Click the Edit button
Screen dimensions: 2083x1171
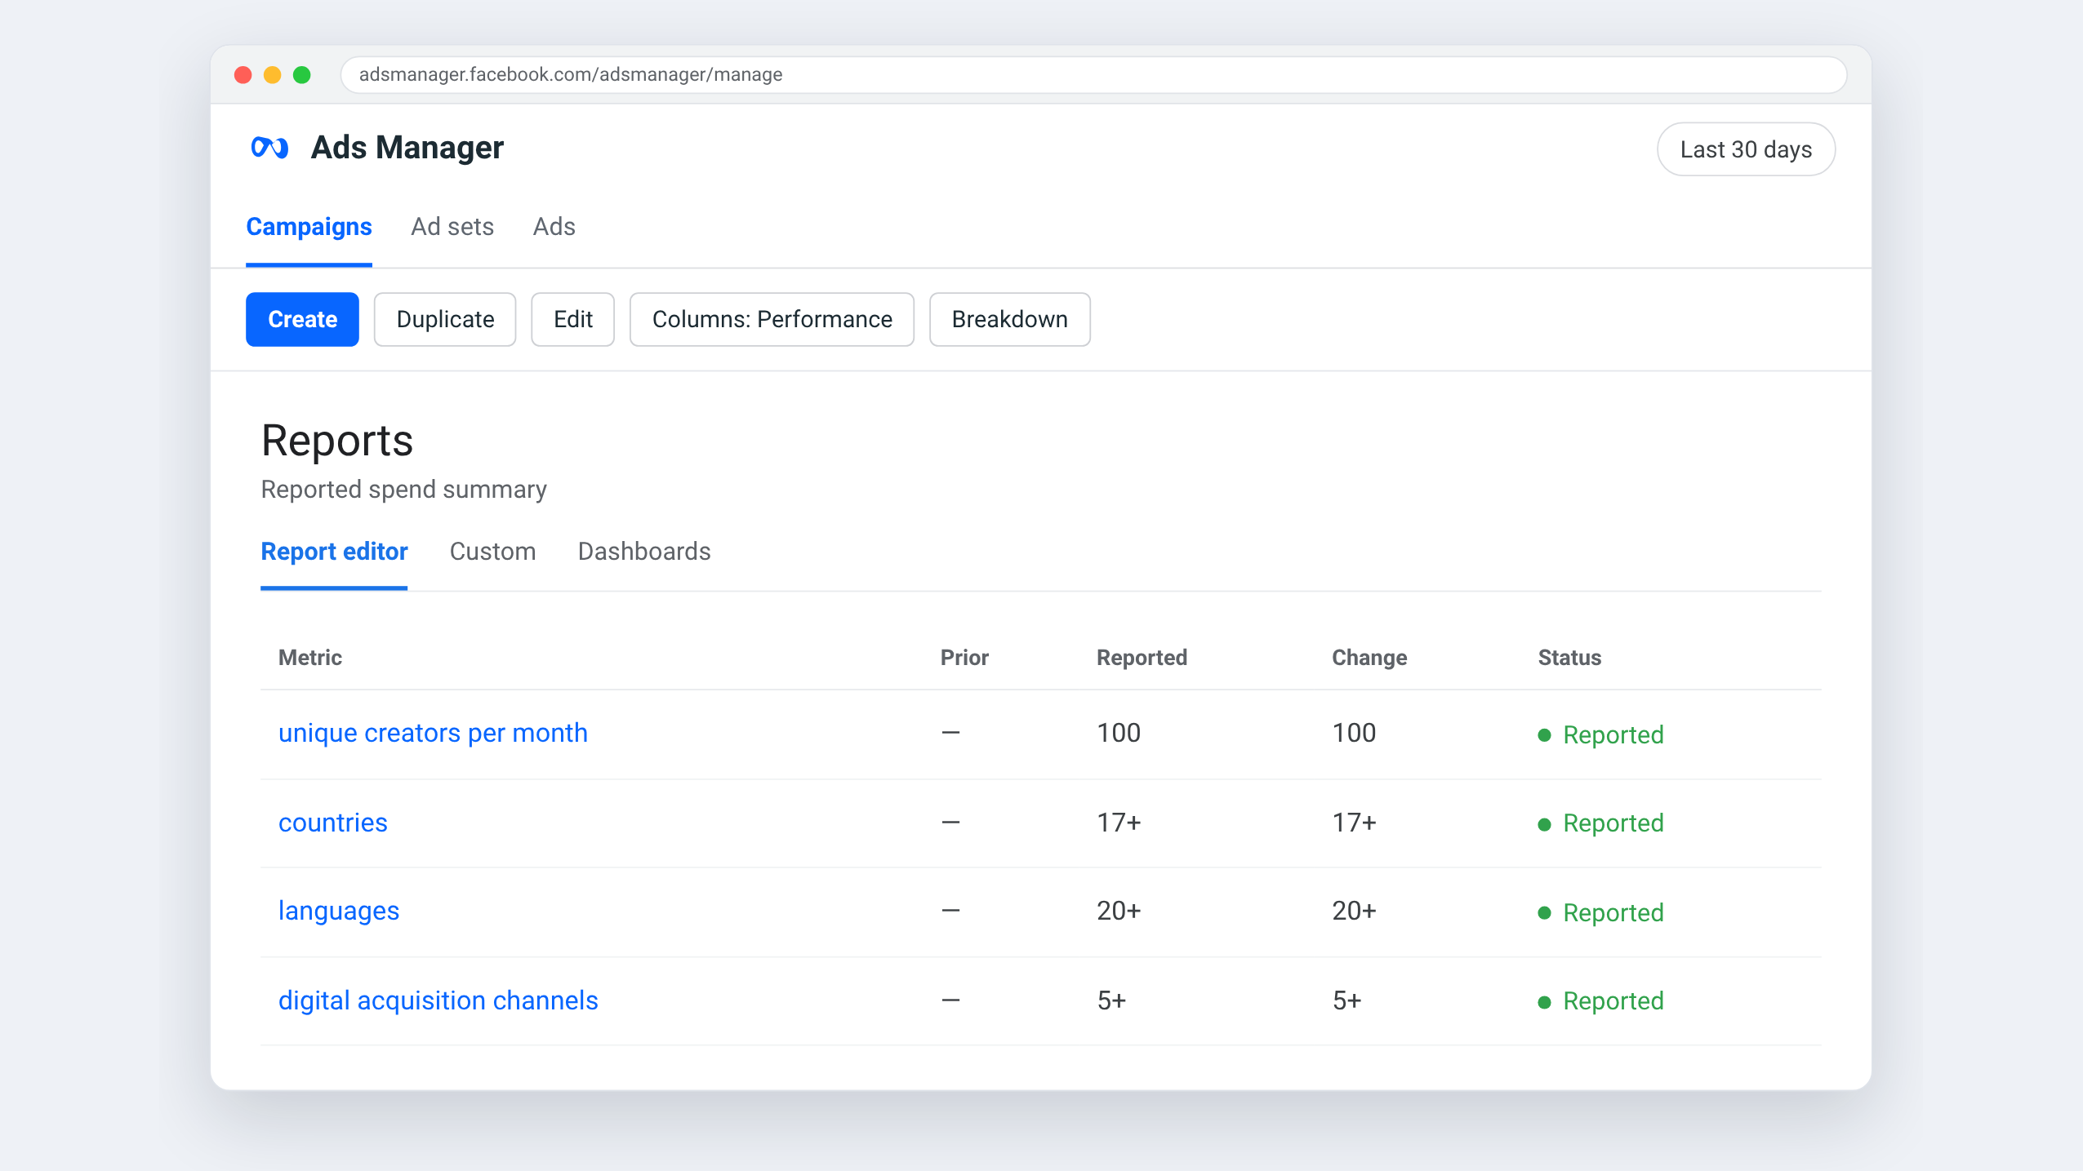572,319
